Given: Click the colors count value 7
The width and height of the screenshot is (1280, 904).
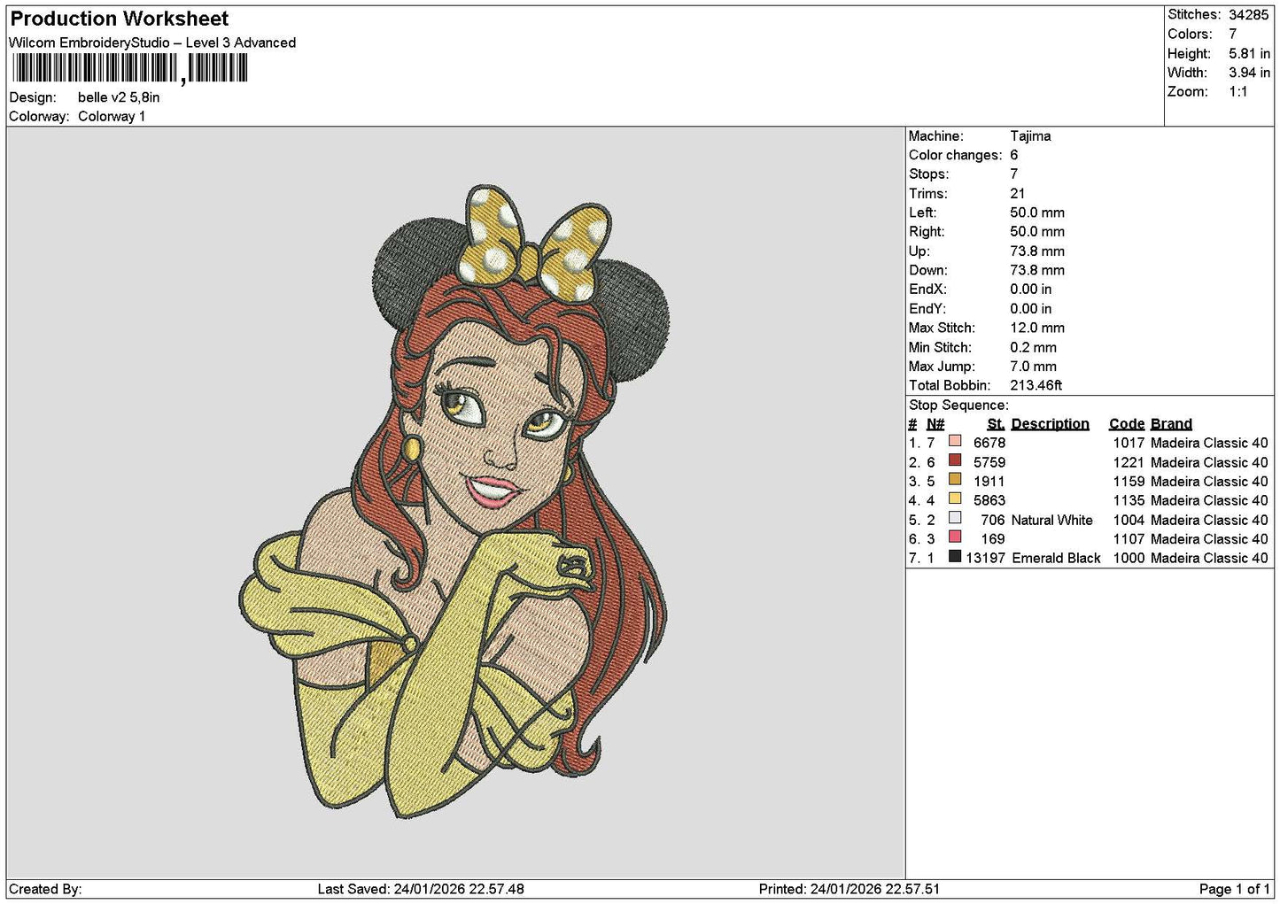Looking at the screenshot, I should 1233,35.
